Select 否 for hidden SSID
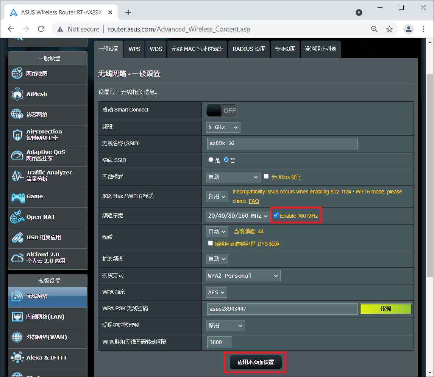 point(226,160)
